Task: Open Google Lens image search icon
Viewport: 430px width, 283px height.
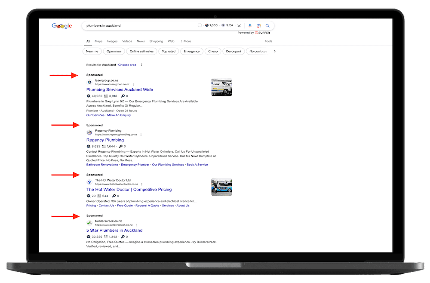Action: pos(258,26)
